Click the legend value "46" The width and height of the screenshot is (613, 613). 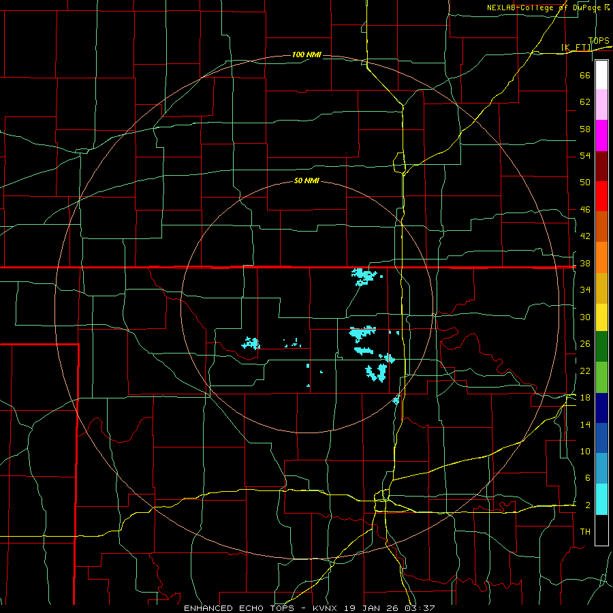(585, 210)
